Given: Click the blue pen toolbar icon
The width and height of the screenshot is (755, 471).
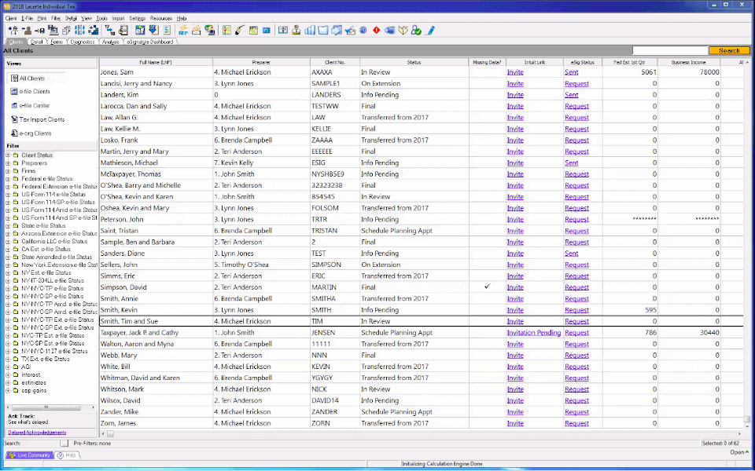Looking at the screenshot, I should (430, 31).
